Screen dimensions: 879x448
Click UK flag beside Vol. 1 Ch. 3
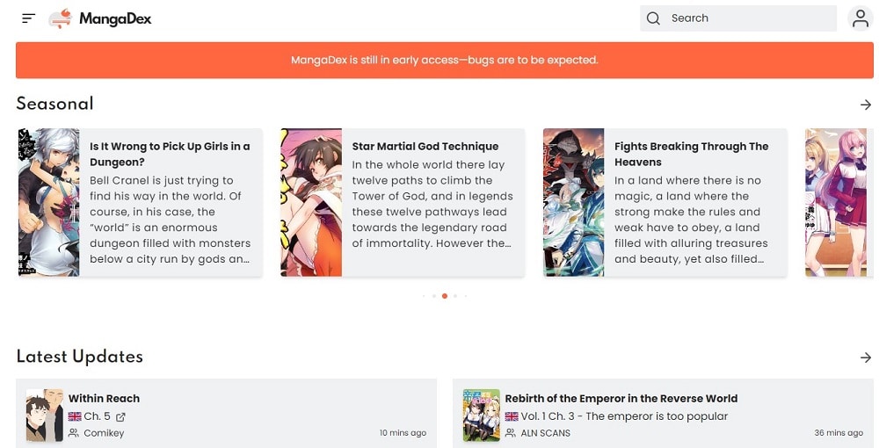512,416
